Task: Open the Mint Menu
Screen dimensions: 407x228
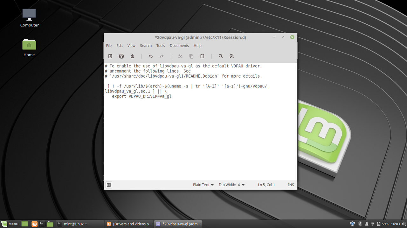Action: point(10,224)
